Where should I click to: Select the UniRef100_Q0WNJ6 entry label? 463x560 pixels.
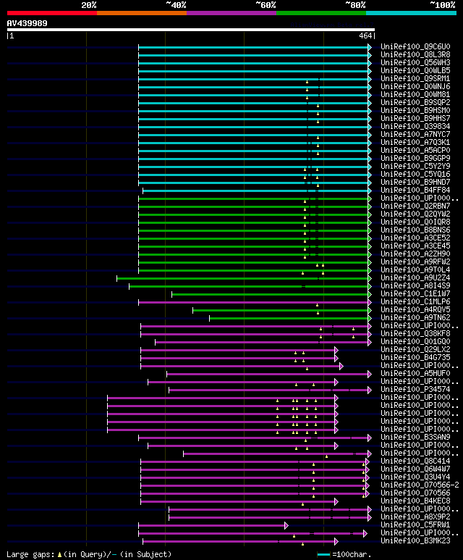coord(415,86)
